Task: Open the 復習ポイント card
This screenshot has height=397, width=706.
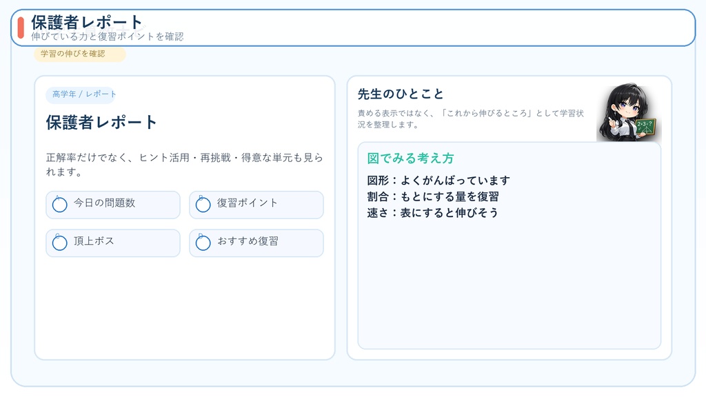Action: [x=256, y=205]
